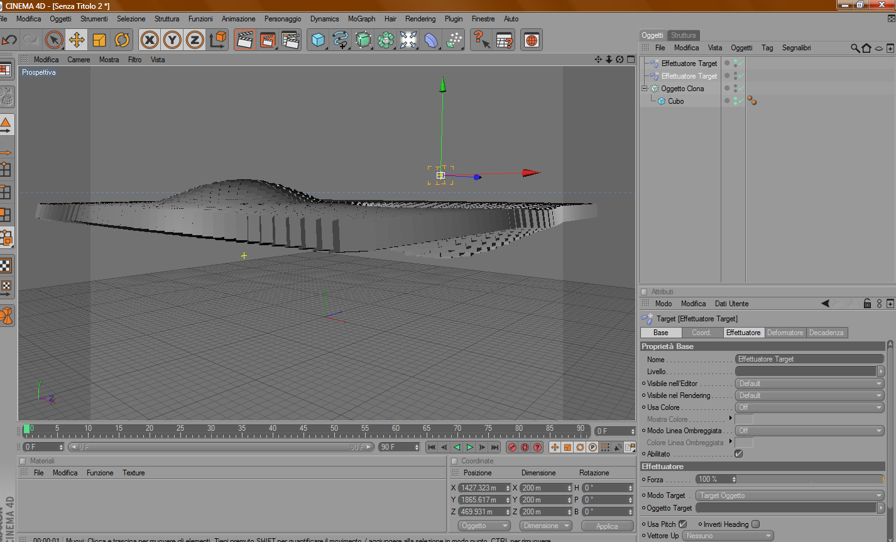Open the Deformatore attribute tab
The height and width of the screenshot is (542, 896).
pyautogui.click(x=785, y=333)
